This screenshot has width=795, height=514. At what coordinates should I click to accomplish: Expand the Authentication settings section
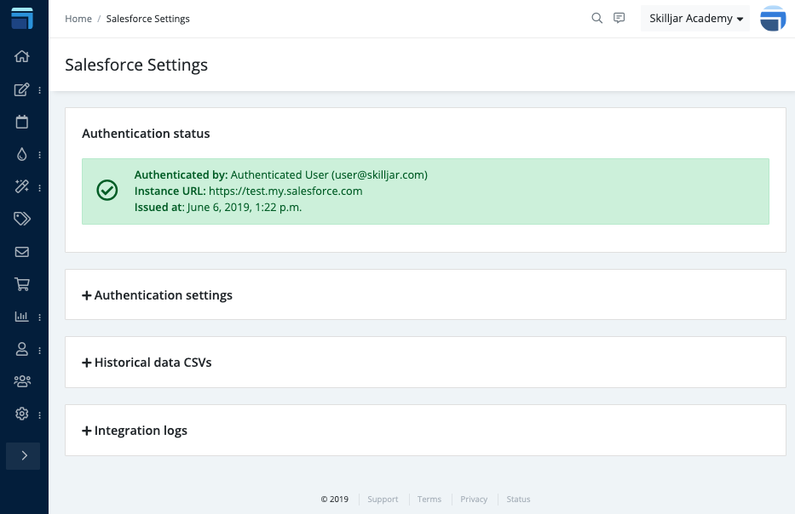pos(157,295)
